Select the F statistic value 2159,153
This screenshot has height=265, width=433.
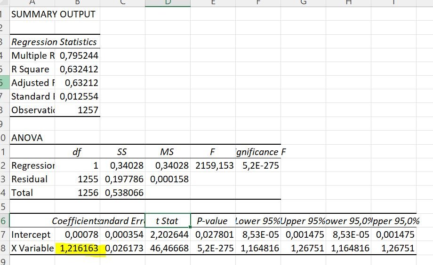(215, 165)
